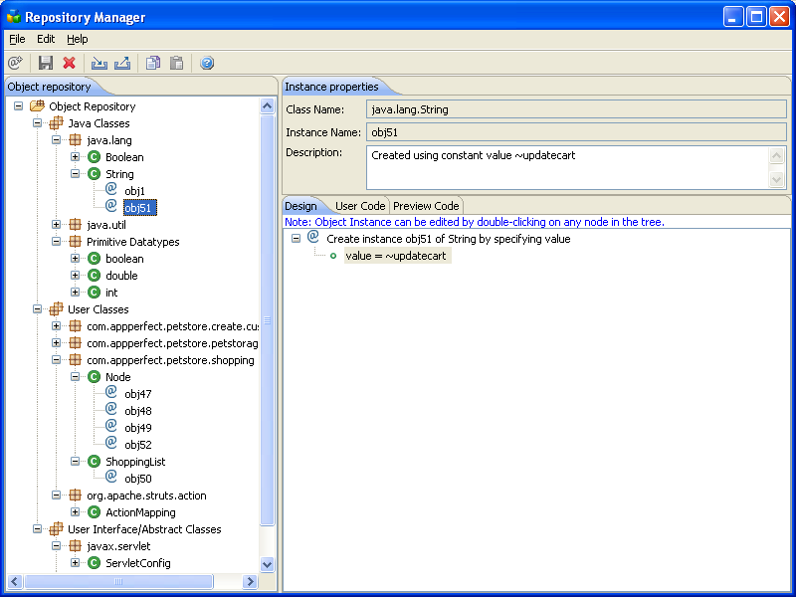This screenshot has width=796, height=597.
Task: Select the javax.servlet package row
Action: (118, 546)
